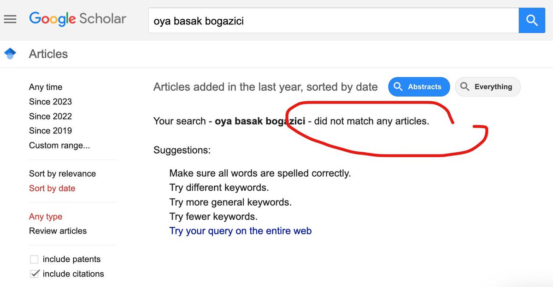Choose the Any time filter
The height and width of the screenshot is (287, 553).
pos(46,87)
